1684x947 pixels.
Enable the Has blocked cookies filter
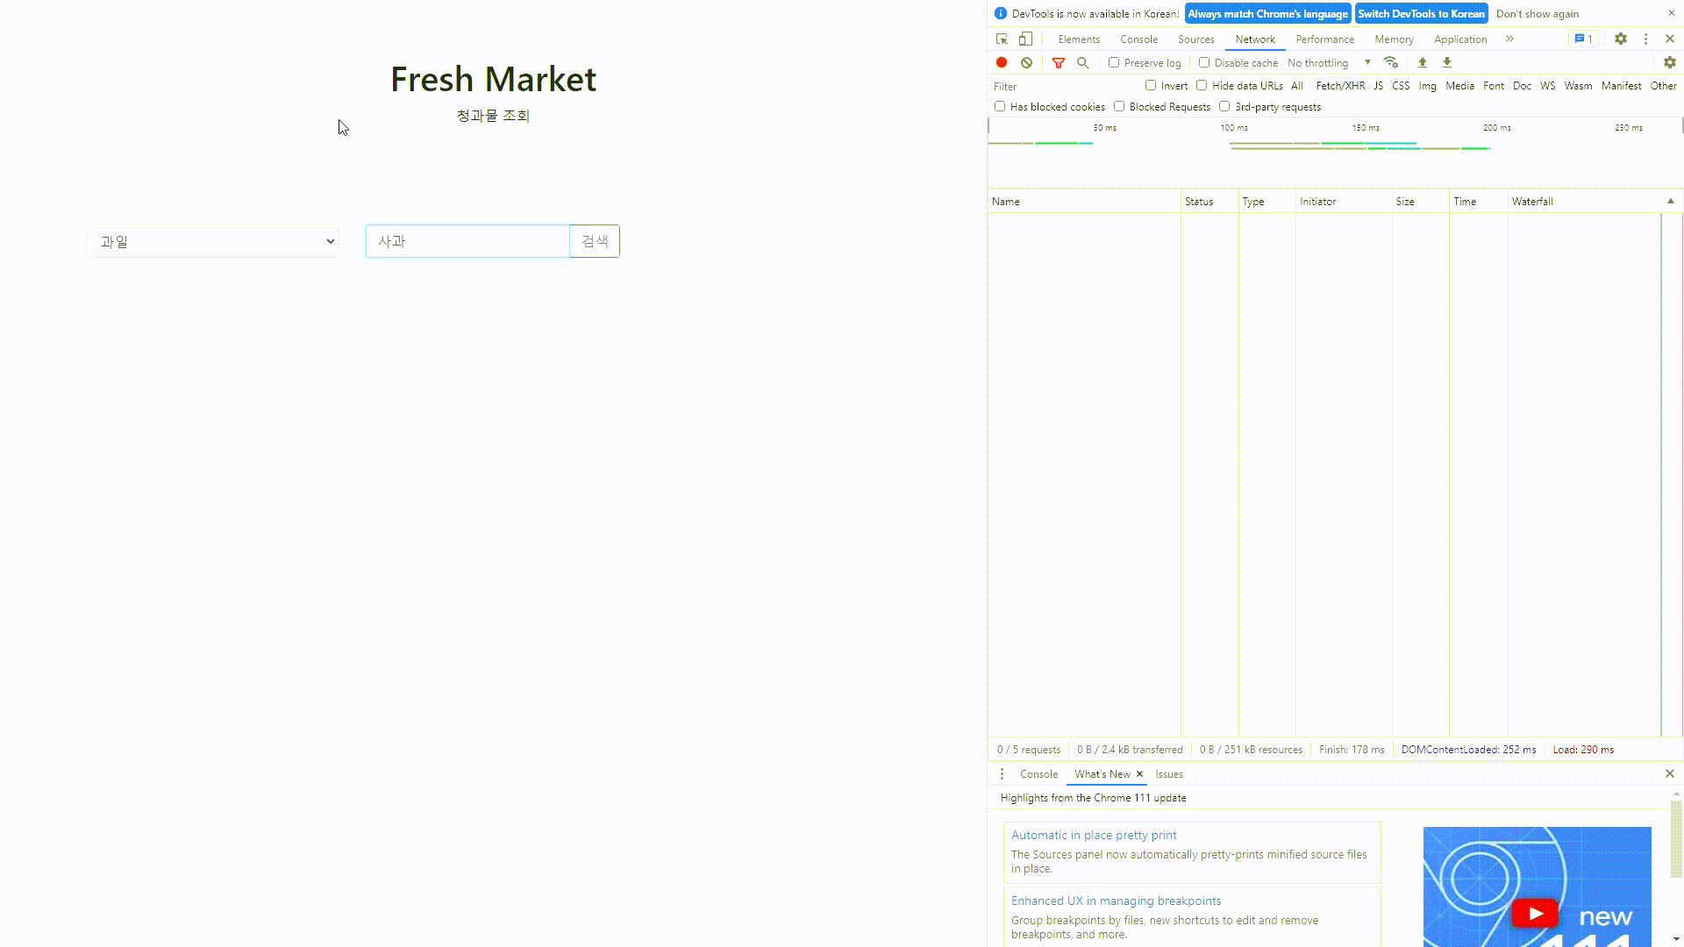(x=1000, y=106)
